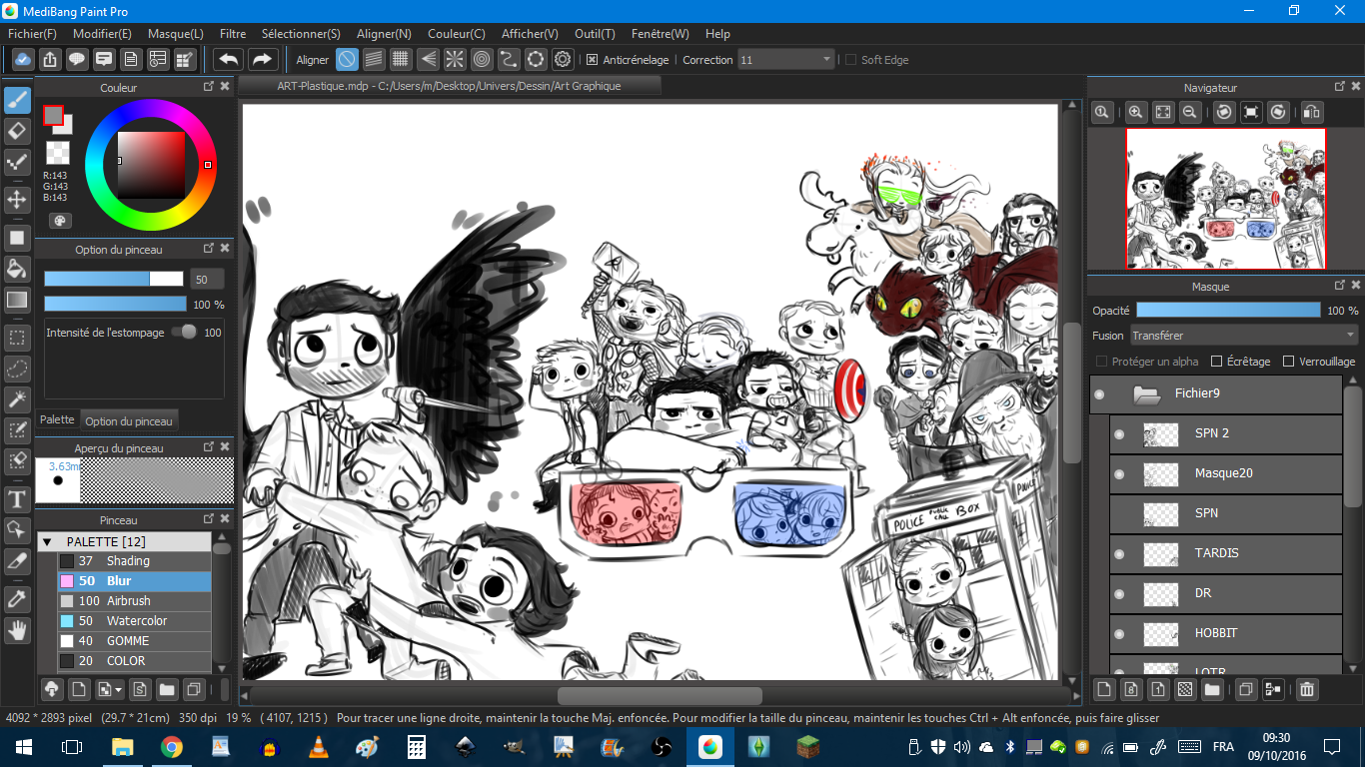This screenshot has height=767, width=1365.
Task: Flip the view with Navigator mirror icon
Action: [1312, 113]
